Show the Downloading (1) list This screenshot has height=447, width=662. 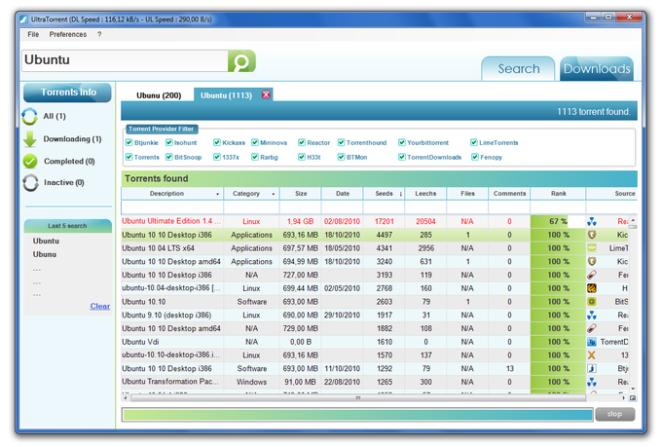[72, 139]
